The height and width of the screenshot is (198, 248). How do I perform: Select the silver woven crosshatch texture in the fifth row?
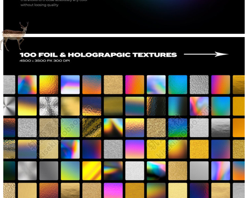tap(27, 171)
